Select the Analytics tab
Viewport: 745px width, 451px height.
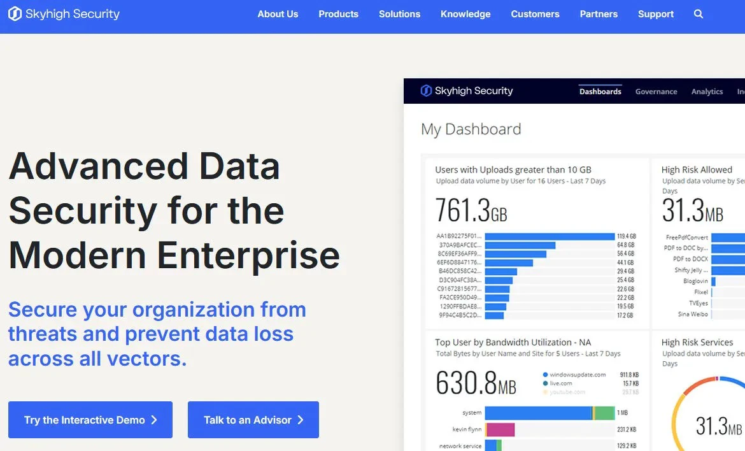(x=707, y=92)
